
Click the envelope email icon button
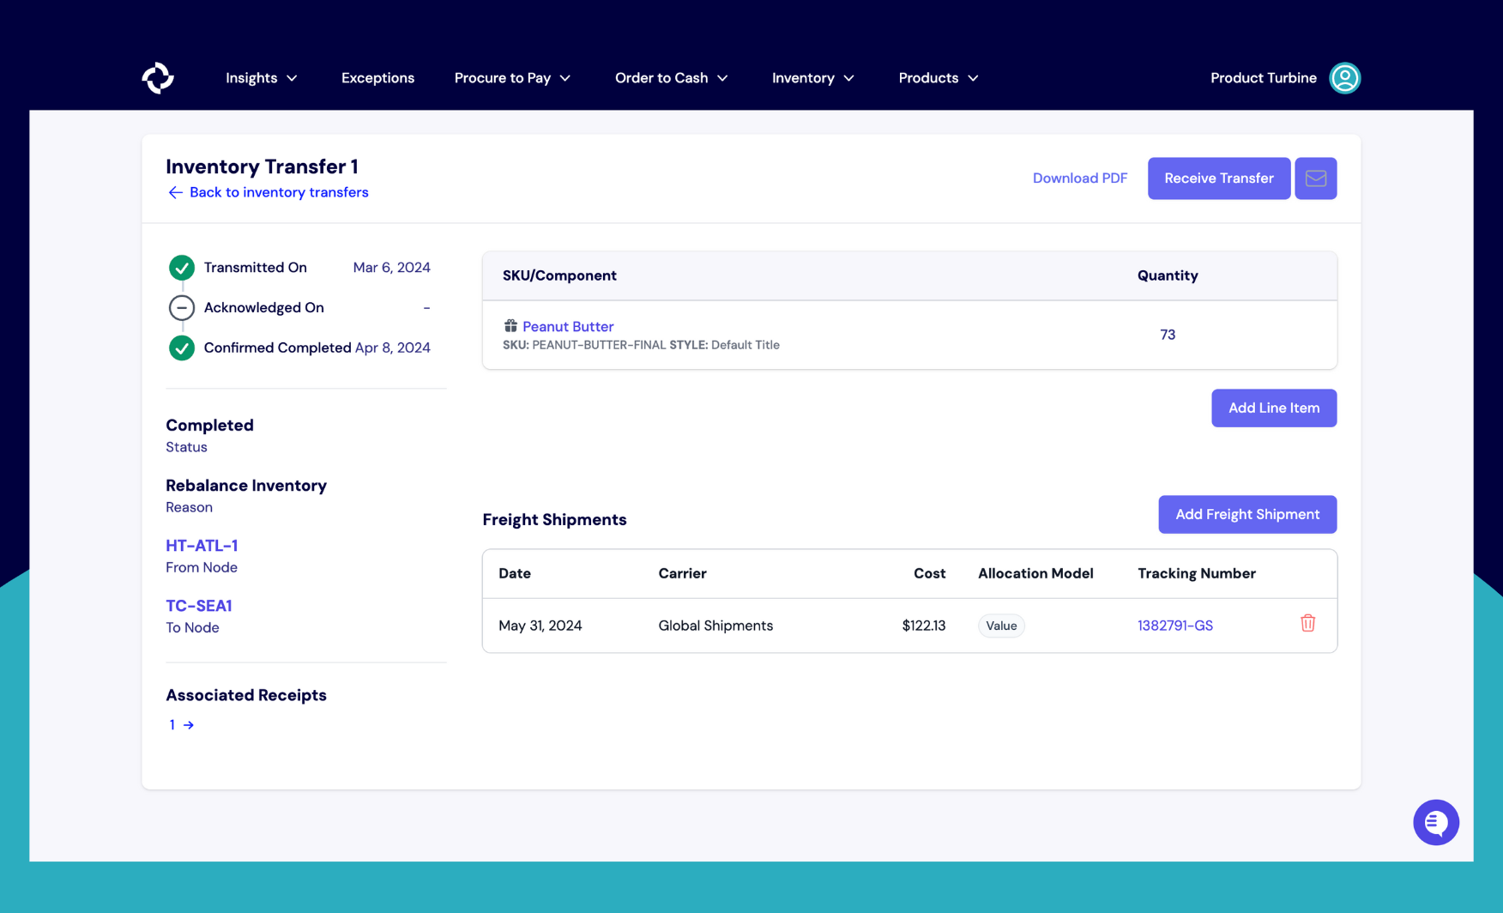(x=1315, y=178)
